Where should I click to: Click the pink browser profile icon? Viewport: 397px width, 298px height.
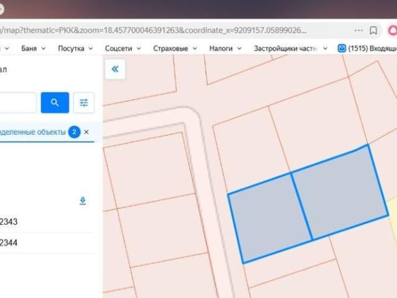point(393,30)
